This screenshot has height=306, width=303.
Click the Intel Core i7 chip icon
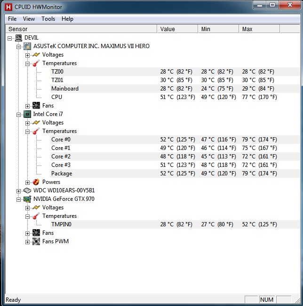point(27,114)
